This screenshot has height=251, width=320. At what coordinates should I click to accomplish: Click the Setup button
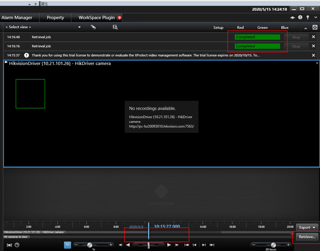pos(218,27)
